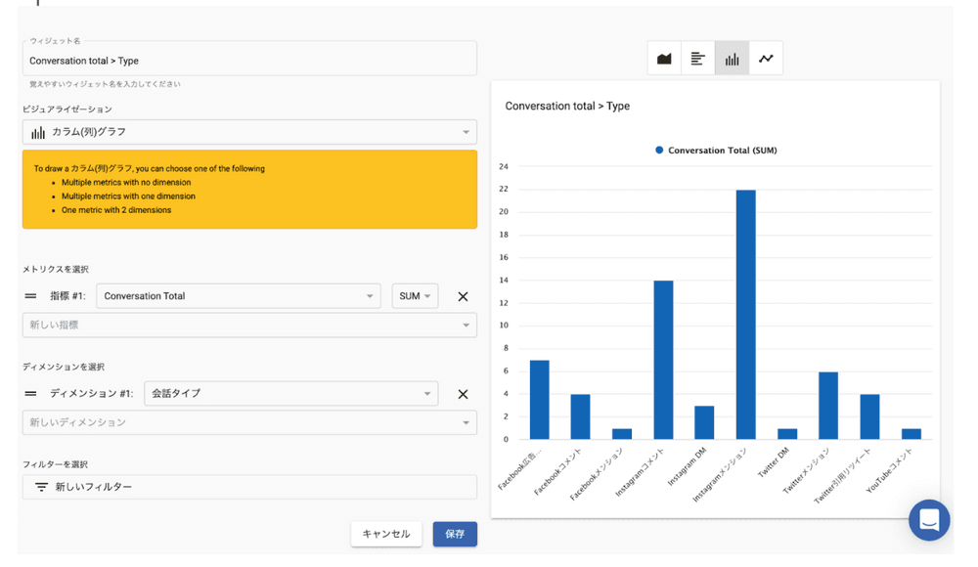Select horizontal bar chart icon
The image size is (978, 567).
698,59
